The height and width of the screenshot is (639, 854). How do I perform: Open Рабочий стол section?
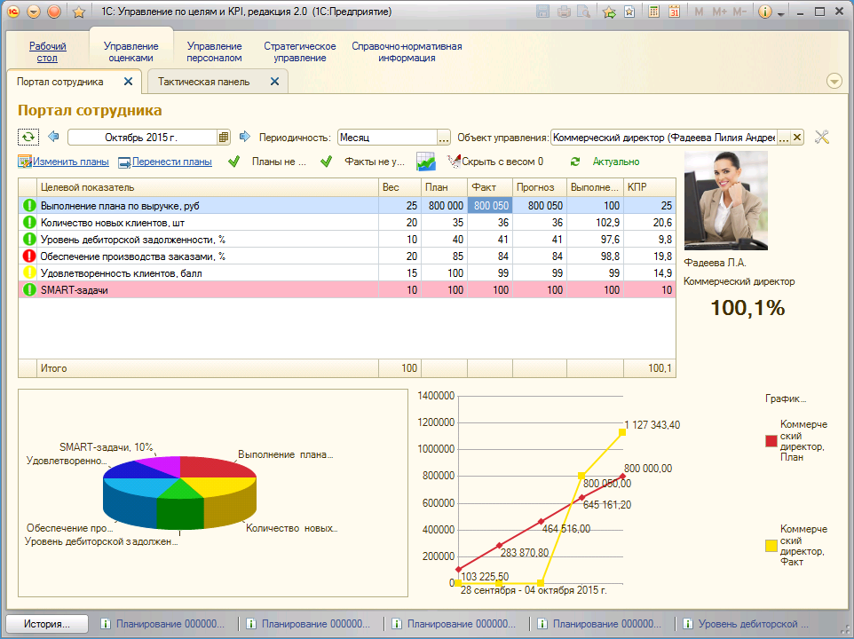pos(47,52)
